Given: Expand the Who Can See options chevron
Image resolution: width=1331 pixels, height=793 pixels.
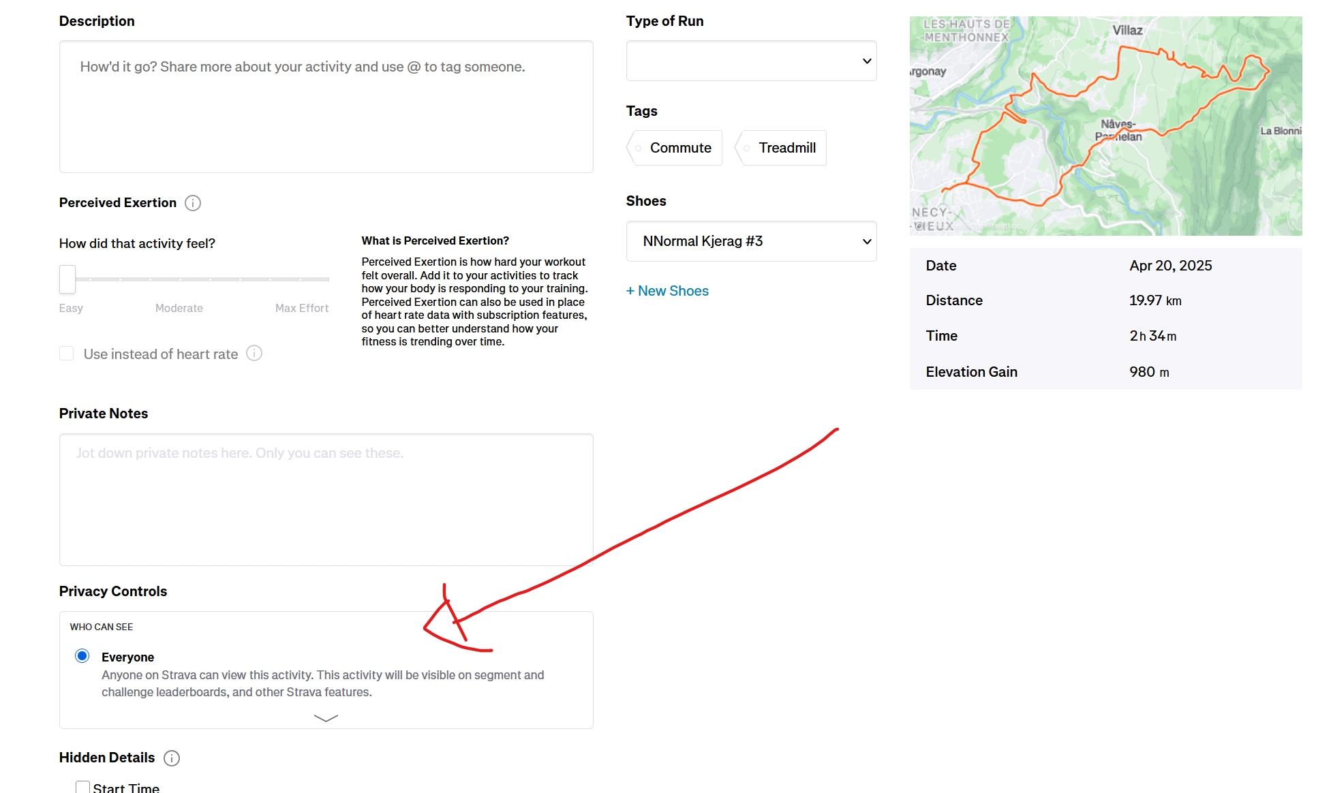Looking at the screenshot, I should pyautogui.click(x=326, y=717).
